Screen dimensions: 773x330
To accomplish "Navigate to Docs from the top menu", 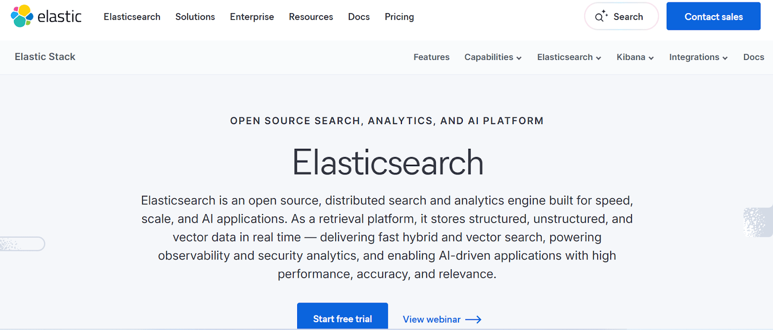I will pos(358,16).
